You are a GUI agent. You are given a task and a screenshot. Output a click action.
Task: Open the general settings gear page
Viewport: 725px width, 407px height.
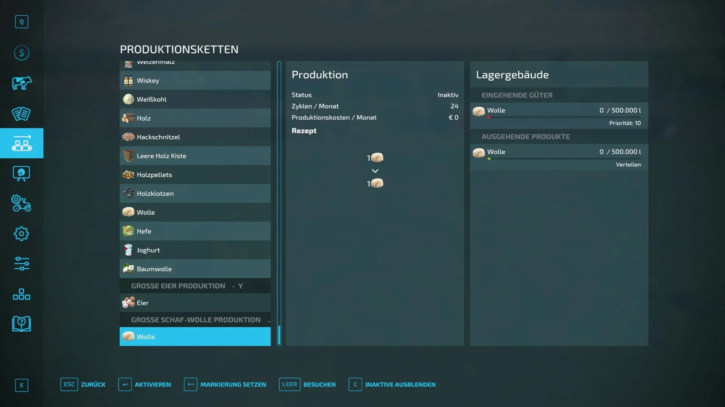point(22,234)
